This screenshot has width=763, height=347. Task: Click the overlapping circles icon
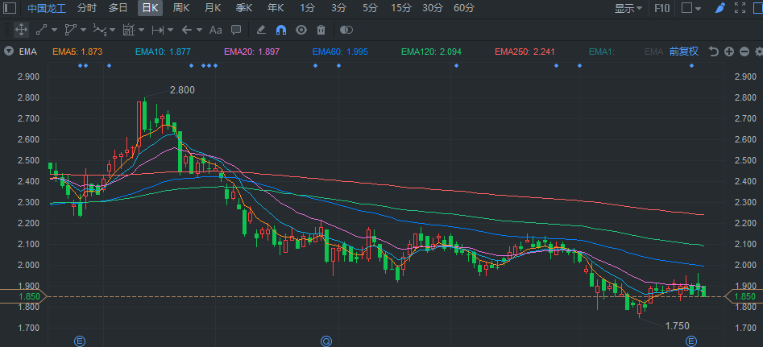[346, 30]
